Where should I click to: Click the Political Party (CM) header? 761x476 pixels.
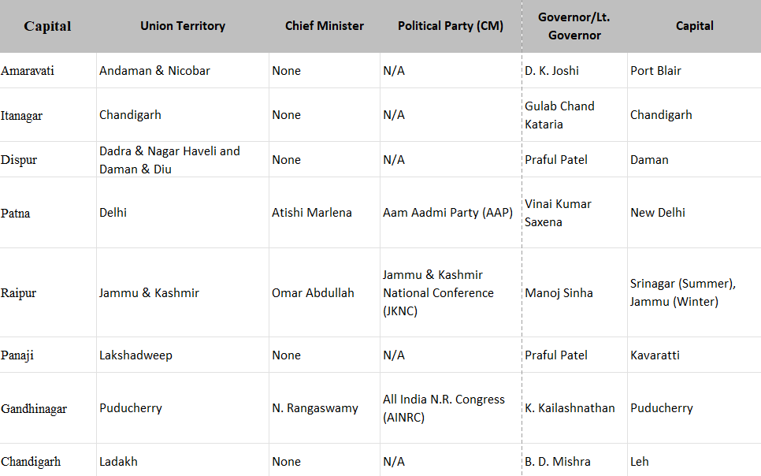pyautogui.click(x=451, y=26)
